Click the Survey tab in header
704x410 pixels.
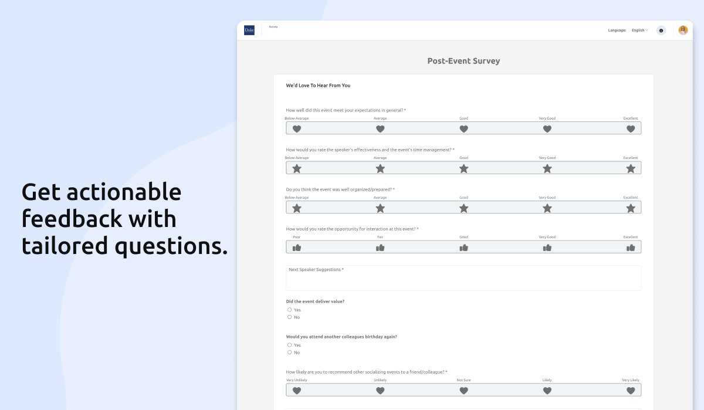(273, 27)
